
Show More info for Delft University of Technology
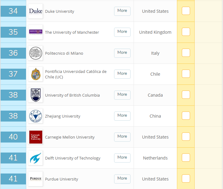click(x=122, y=158)
